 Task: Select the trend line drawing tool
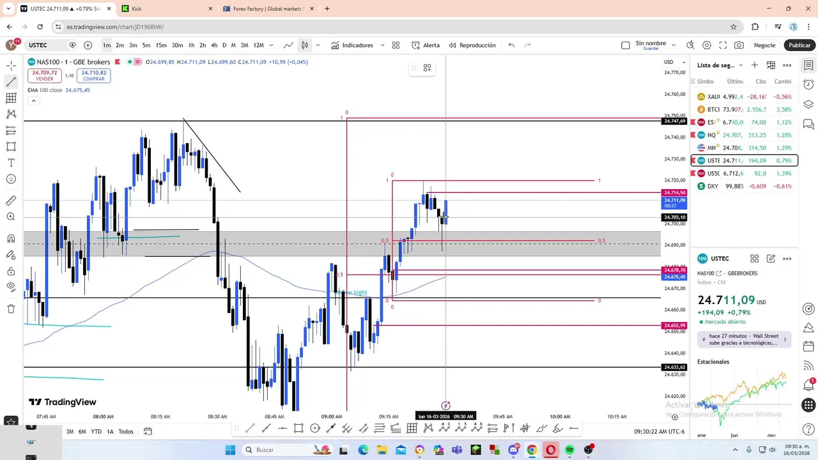(11, 82)
